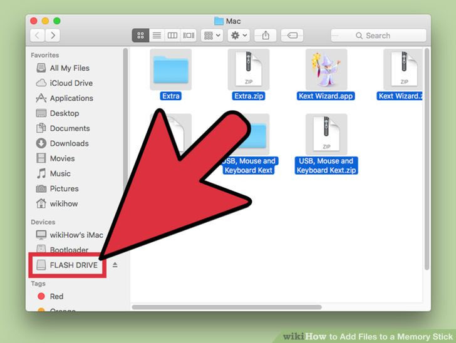This screenshot has height=343, width=456.
Task: Click USB, Mouse and Keyboard Kext.zip label
Action: click(326, 166)
